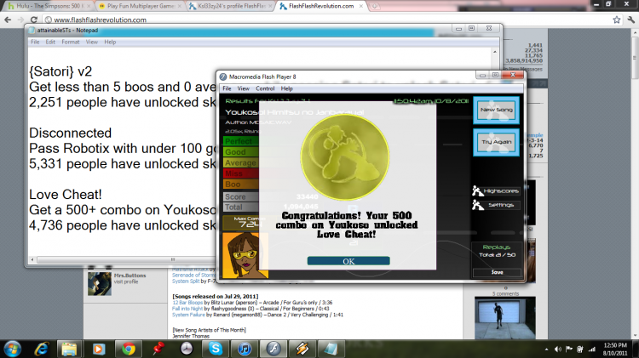Open Mrs.Buttons visit profile link

126,281
